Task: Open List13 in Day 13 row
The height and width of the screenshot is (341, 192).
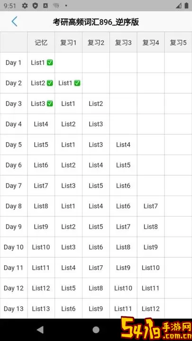Action: [41, 309]
